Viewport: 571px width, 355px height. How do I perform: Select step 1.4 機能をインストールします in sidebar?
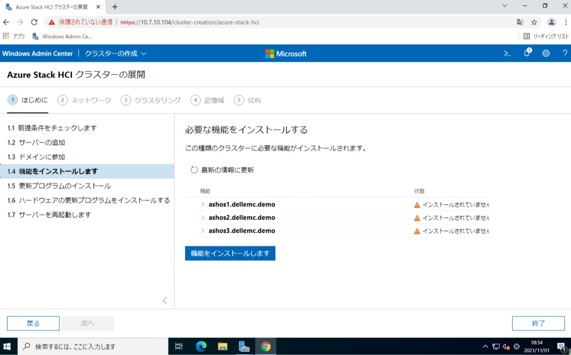[x=87, y=171]
